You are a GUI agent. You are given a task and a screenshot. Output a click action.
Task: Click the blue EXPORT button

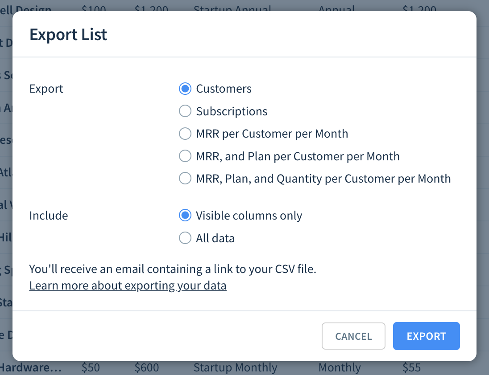coord(427,336)
